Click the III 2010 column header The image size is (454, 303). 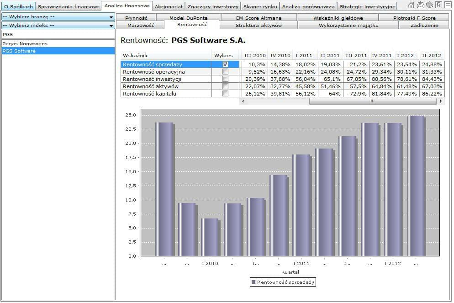[255, 55]
